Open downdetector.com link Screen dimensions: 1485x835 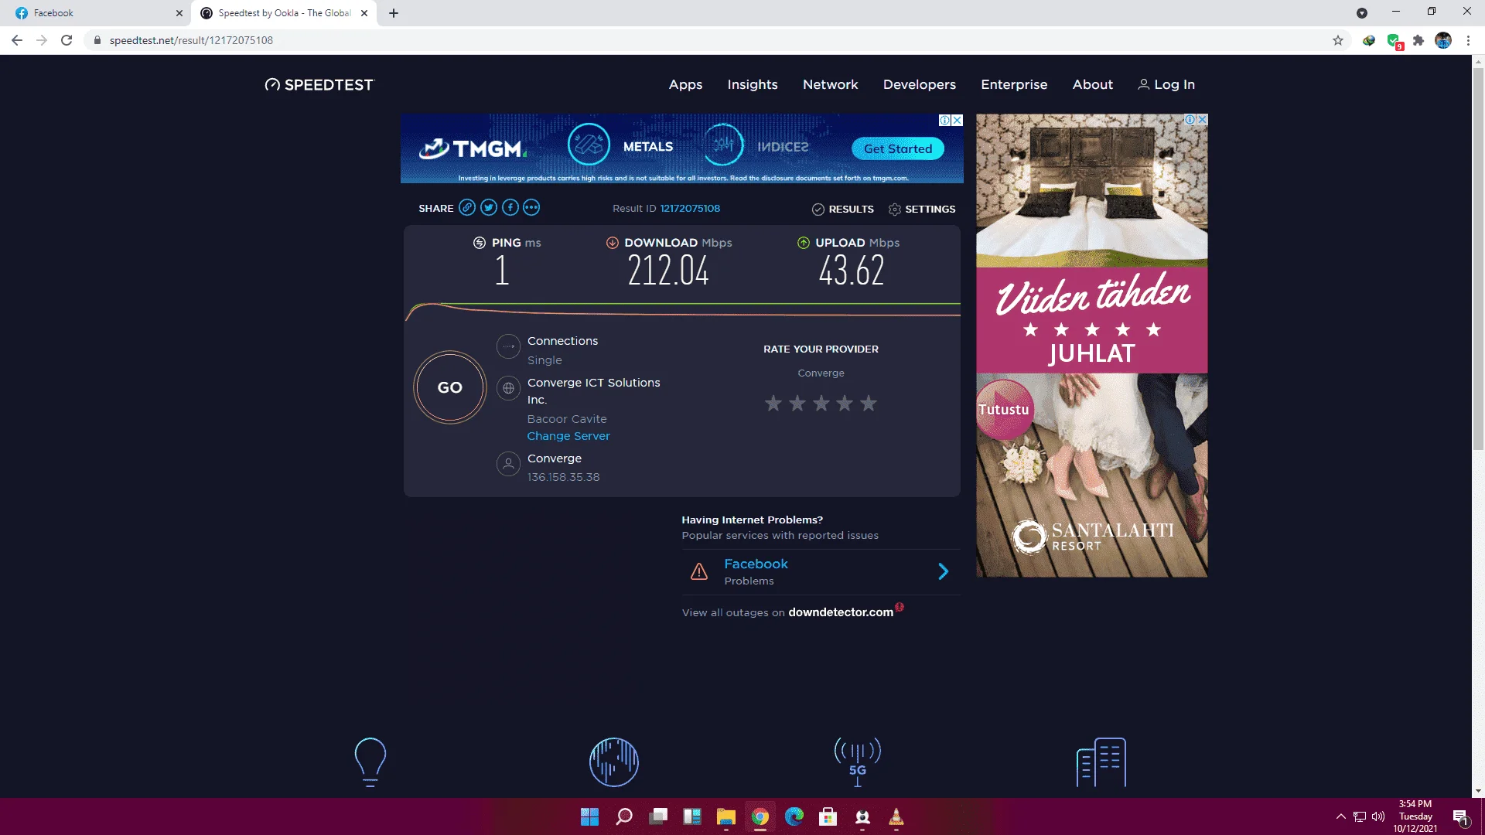click(841, 612)
